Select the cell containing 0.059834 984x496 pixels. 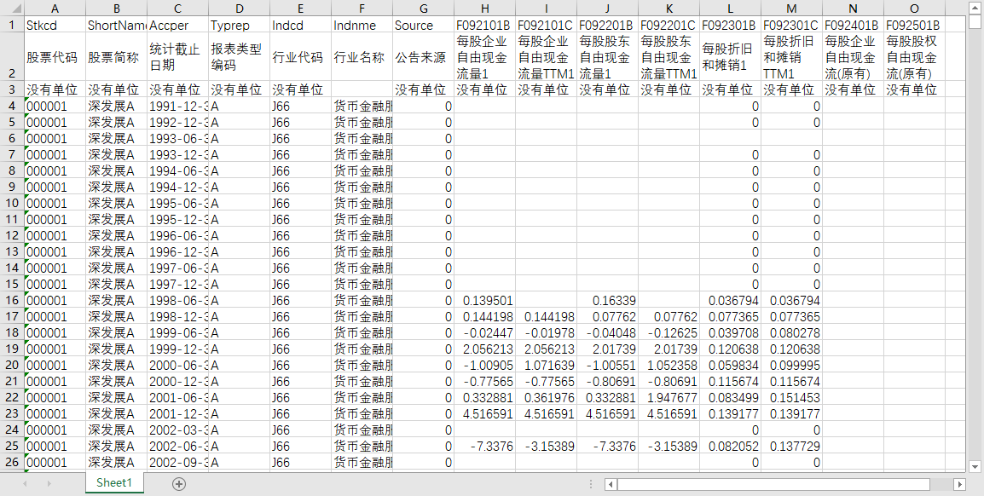731,366
